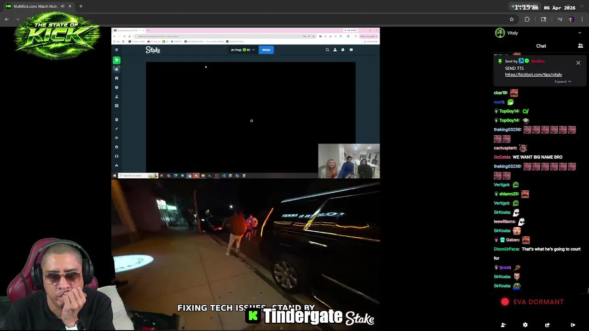Click OzCobb's username in chat

502,157
